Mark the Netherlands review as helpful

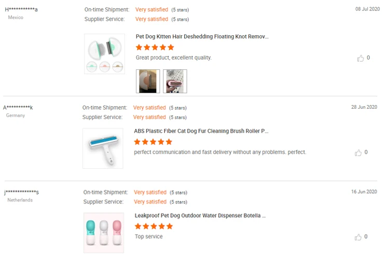point(358,237)
